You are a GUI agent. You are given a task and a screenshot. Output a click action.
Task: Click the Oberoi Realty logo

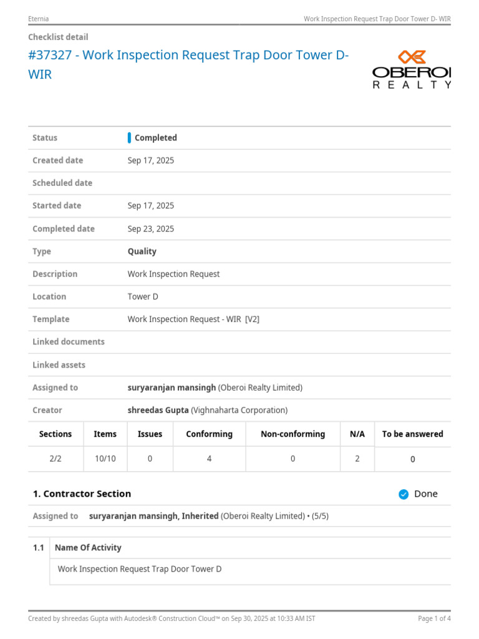pos(412,69)
